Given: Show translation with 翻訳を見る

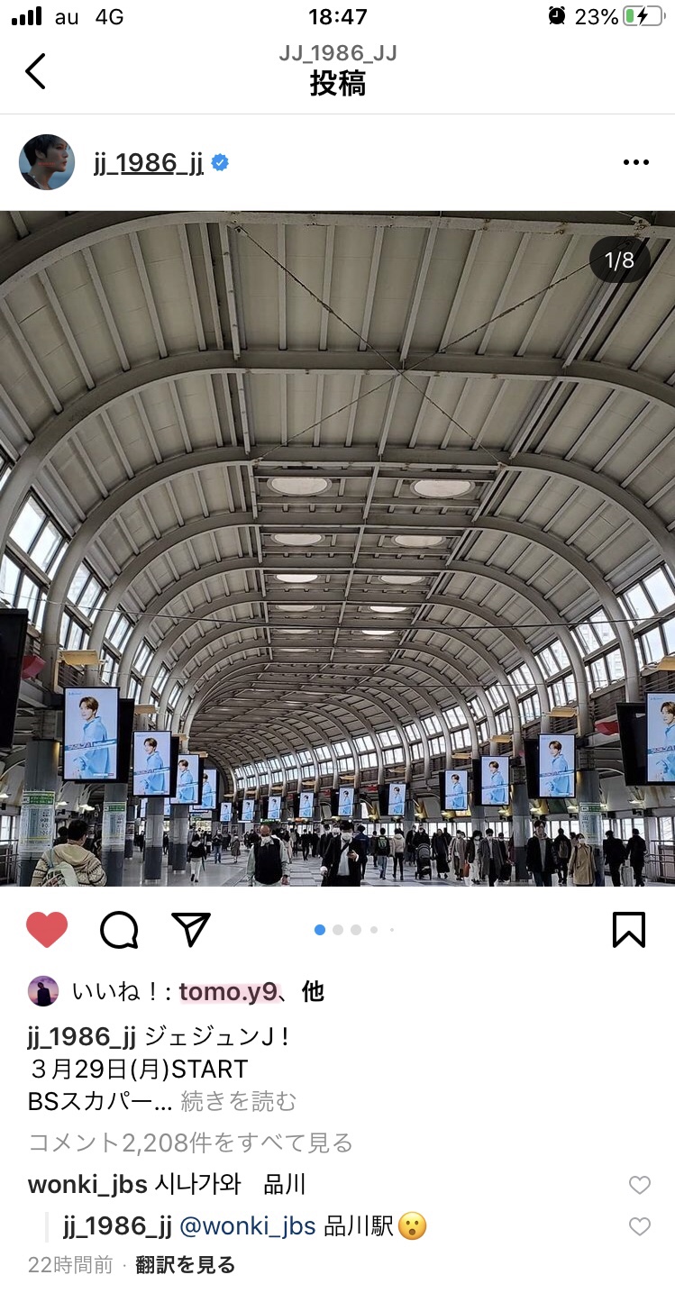Looking at the screenshot, I should pos(186,1265).
